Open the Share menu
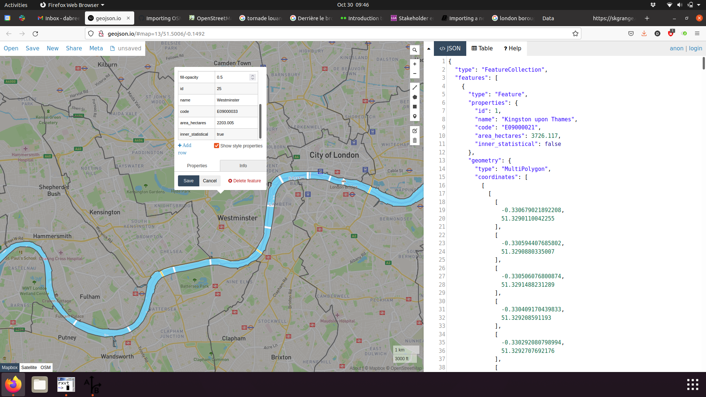 (74, 48)
